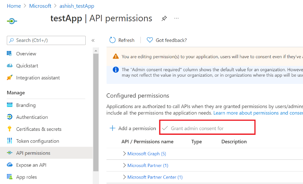Click the Refresh button label
The width and height of the screenshot is (303, 184).
[x=126, y=40]
